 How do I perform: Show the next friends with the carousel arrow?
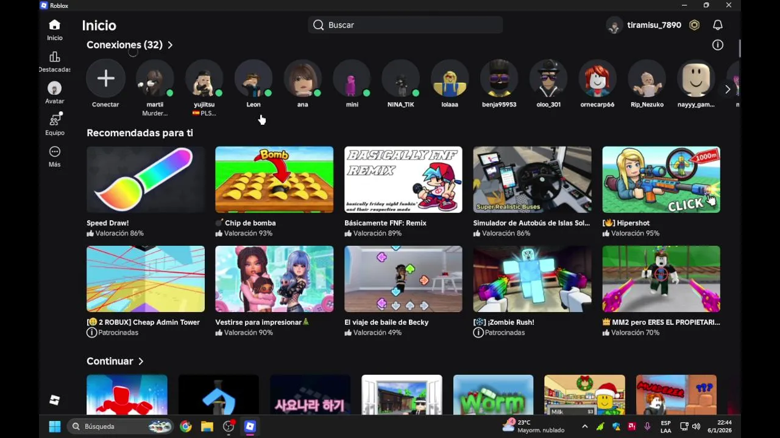[x=728, y=89]
